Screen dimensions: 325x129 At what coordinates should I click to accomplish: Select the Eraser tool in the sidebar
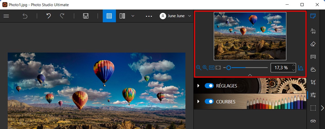(313, 44)
